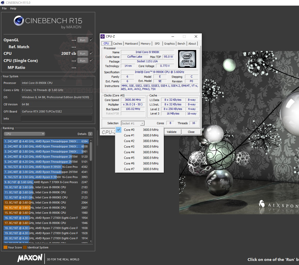
Task: Switch to the Caches tab in CPU-Z
Action: [x=118, y=44]
